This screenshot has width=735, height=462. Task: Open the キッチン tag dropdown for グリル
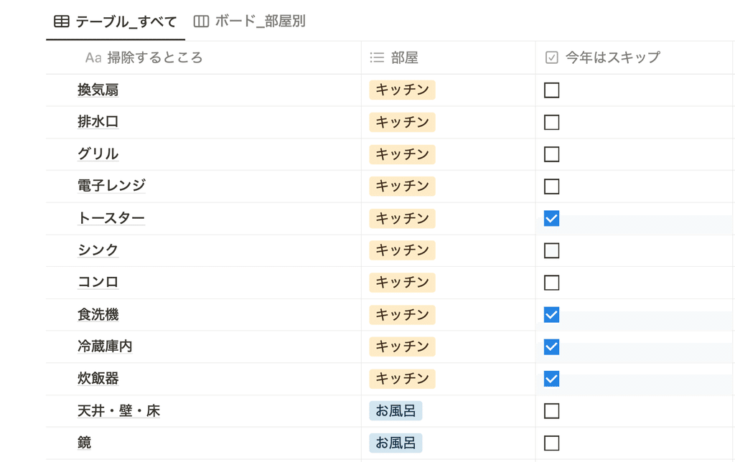click(402, 154)
